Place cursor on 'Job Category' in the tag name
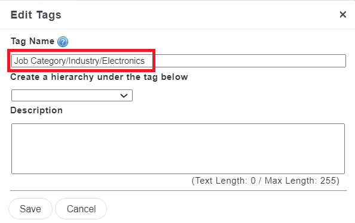The height and width of the screenshot is (223, 355). tap(40, 61)
